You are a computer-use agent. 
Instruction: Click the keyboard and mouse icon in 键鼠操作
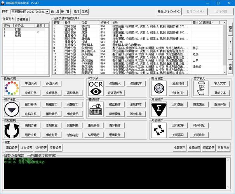tap(96, 109)
